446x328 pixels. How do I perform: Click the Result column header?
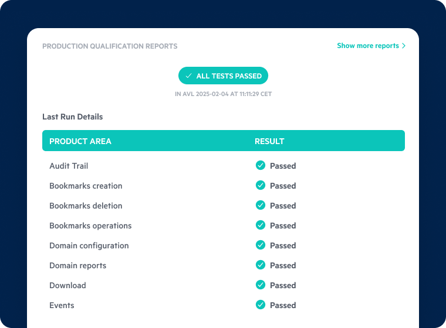[x=269, y=141]
